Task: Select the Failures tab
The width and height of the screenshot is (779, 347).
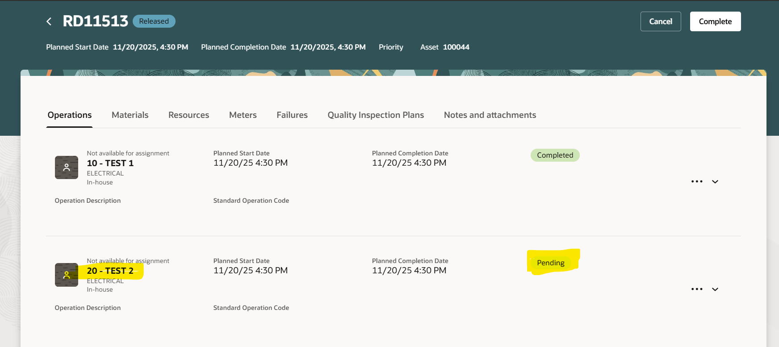Action: coord(292,115)
